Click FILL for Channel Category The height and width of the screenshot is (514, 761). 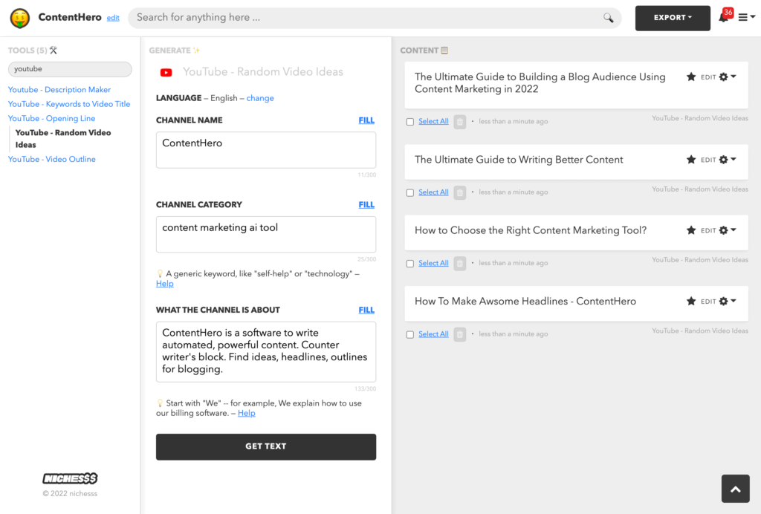point(366,204)
